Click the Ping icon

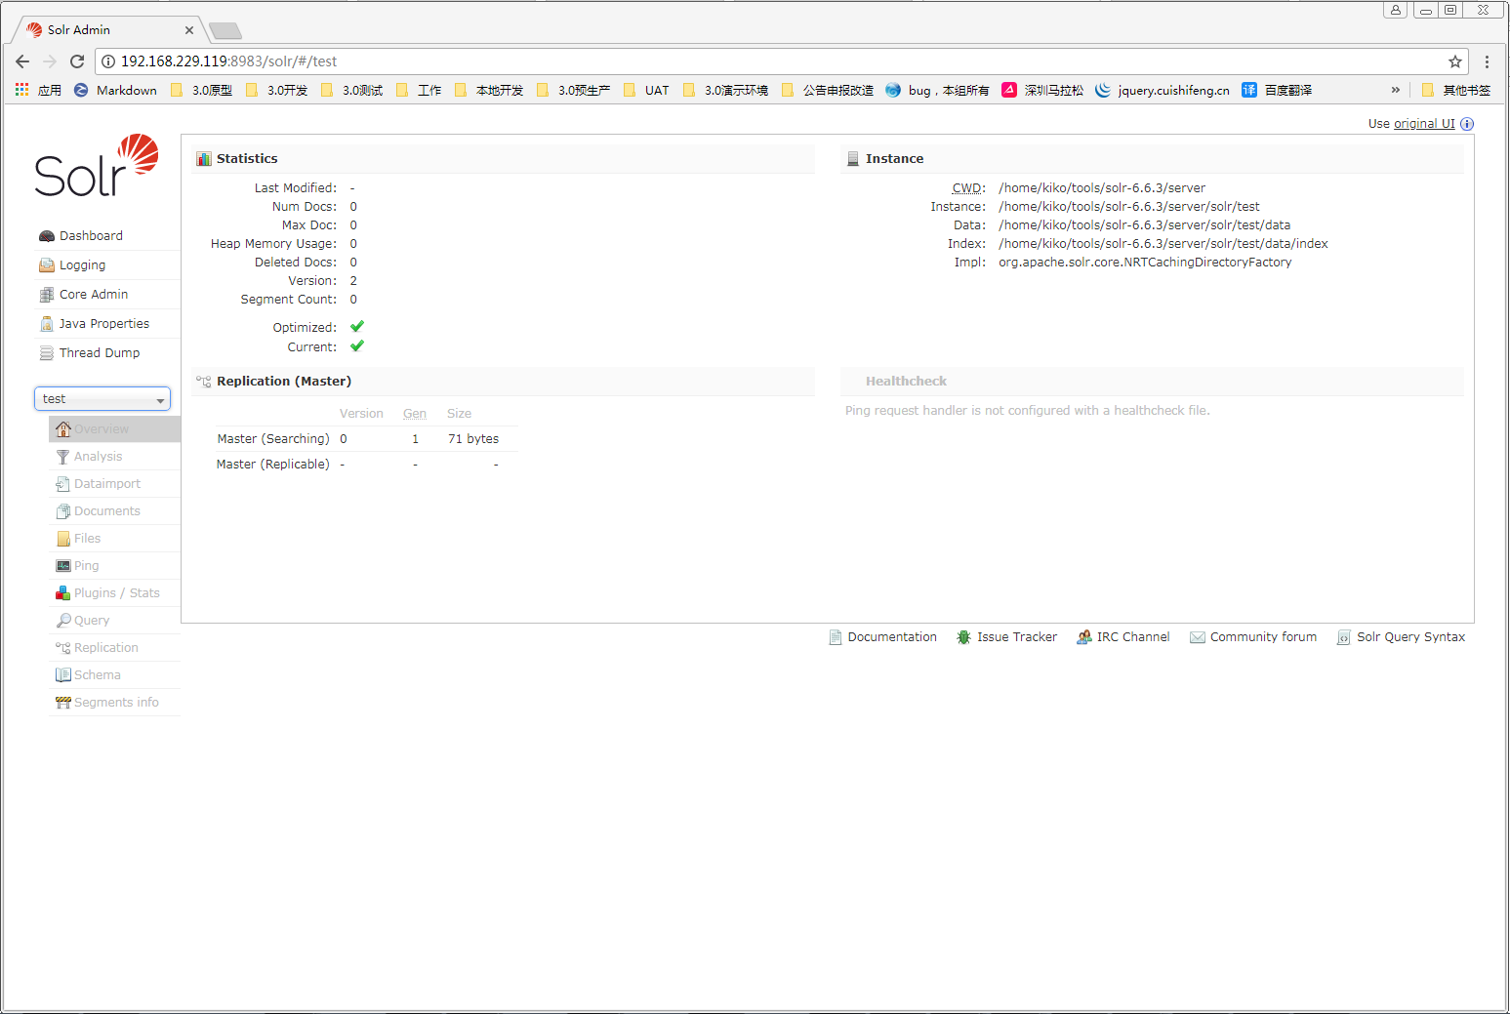point(63,566)
